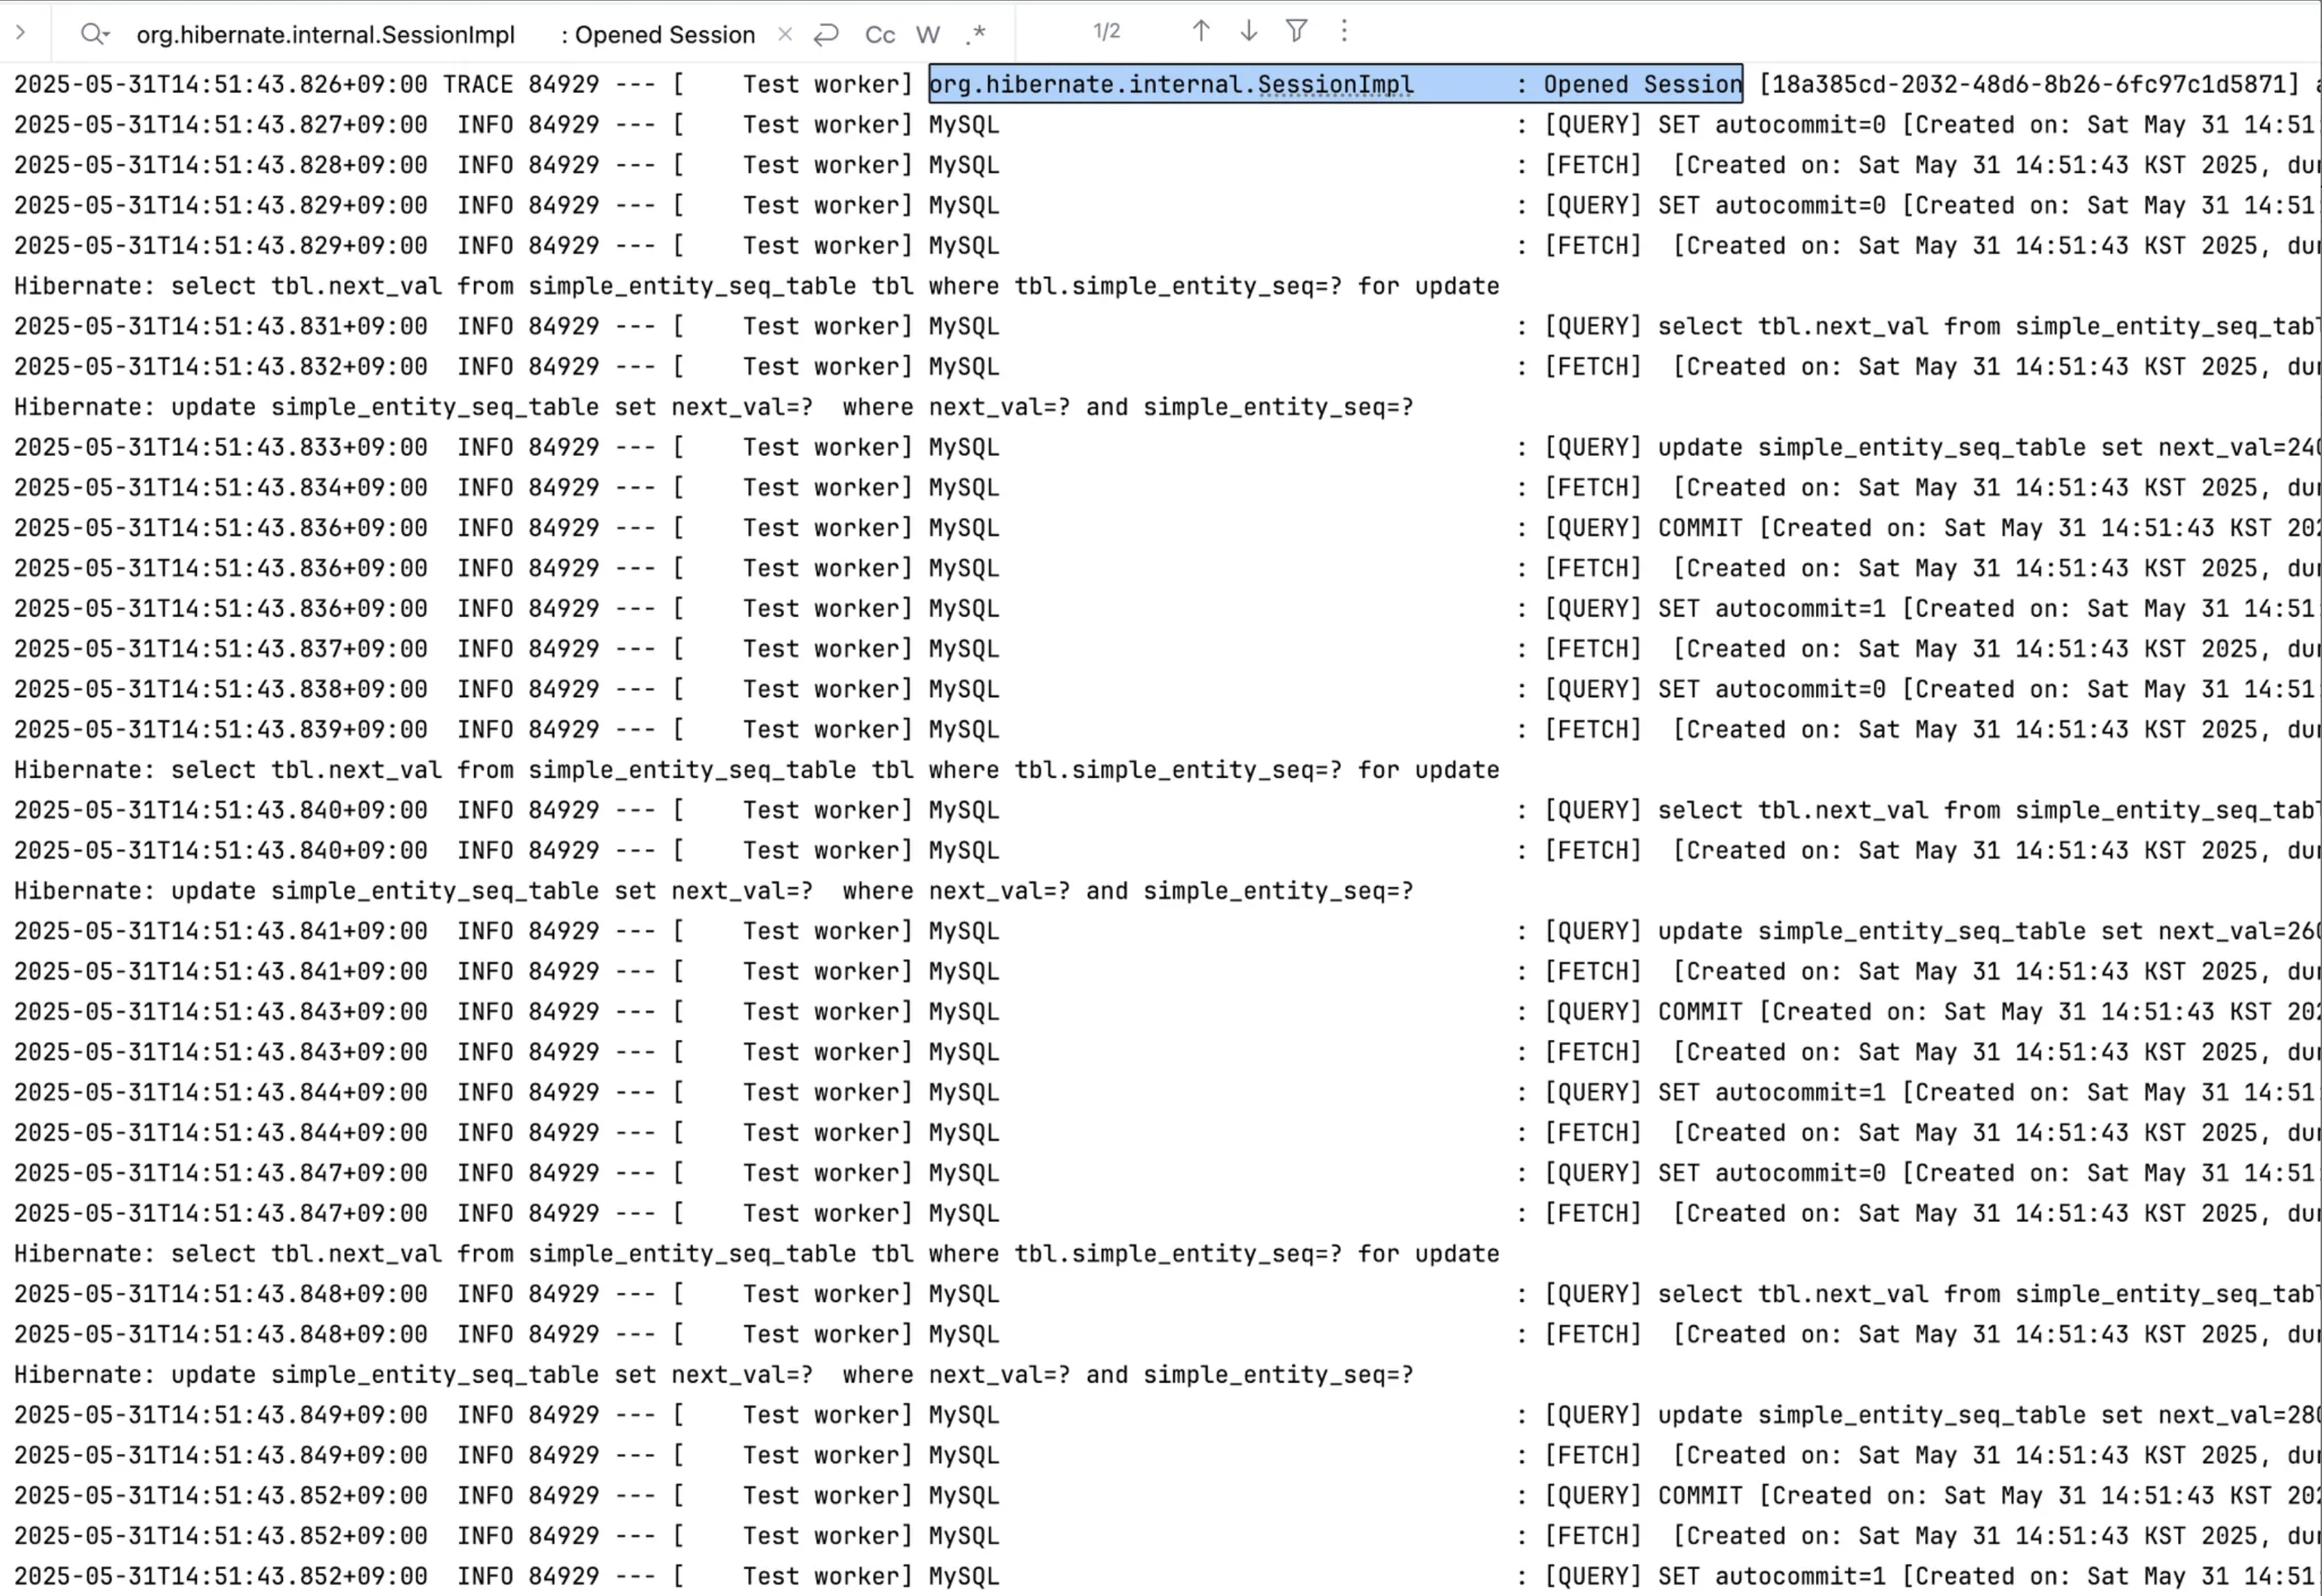Open the more search options menu
2322x1596 pixels.
pos(1344,32)
